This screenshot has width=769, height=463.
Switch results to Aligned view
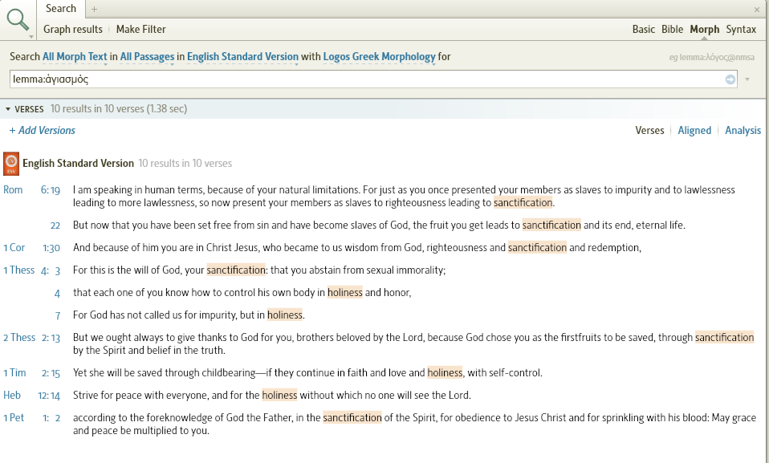pos(694,131)
